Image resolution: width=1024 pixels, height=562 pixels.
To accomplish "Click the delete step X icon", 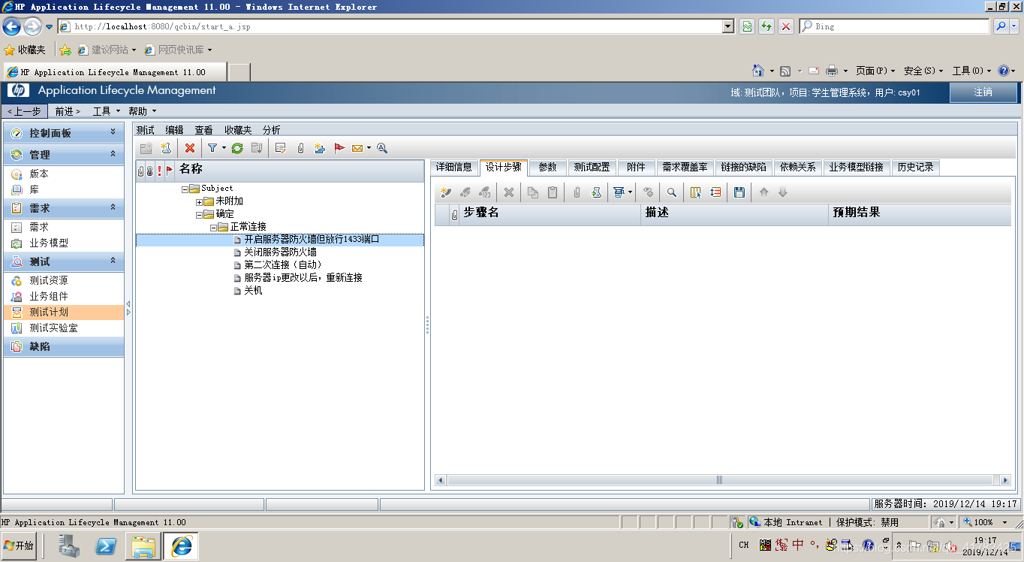I will pos(509,192).
